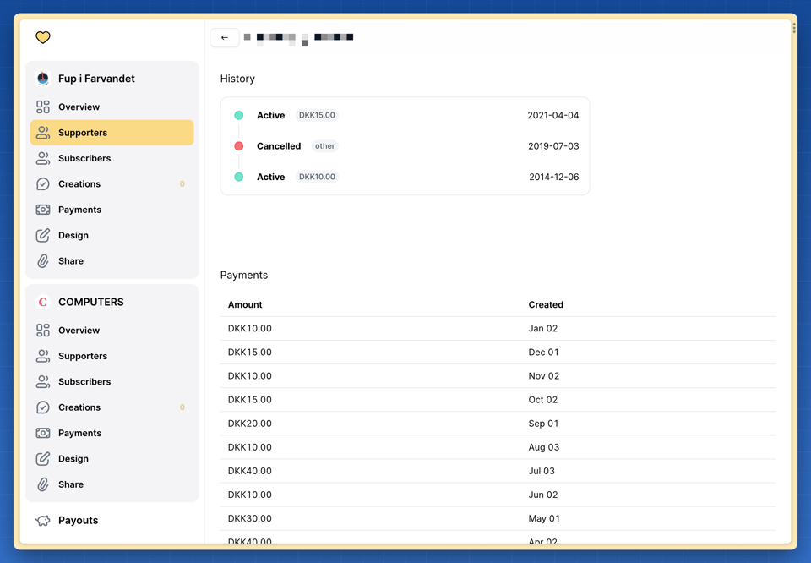Screen dimensions: 811x563
Task: Click the yellow heart logo icon
Action: click(43, 37)
